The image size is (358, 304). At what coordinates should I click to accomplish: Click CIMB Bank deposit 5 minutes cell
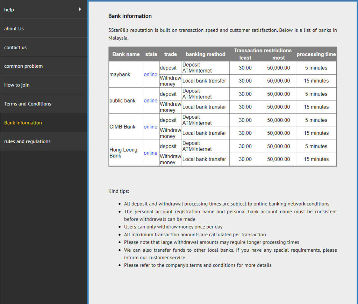316,120
